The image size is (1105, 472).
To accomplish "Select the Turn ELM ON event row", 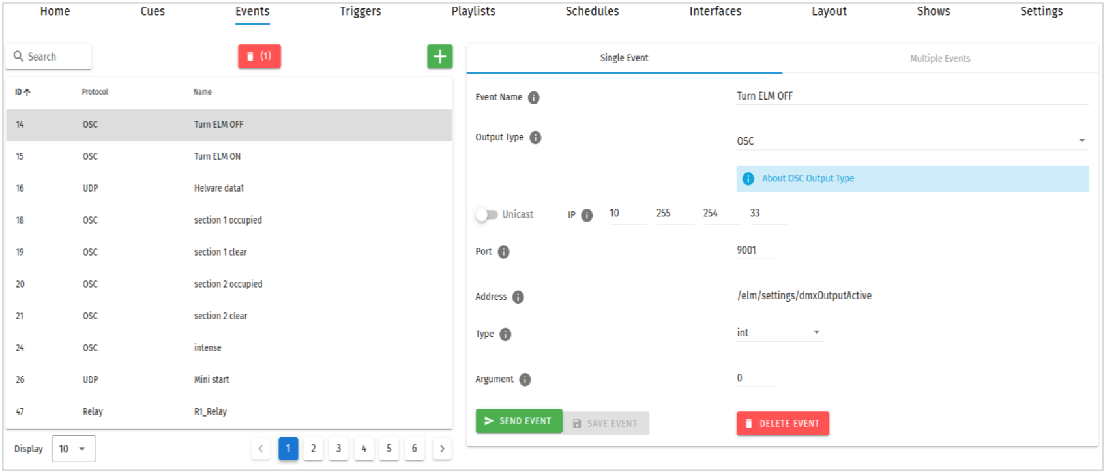I will (x=229, y=156).
